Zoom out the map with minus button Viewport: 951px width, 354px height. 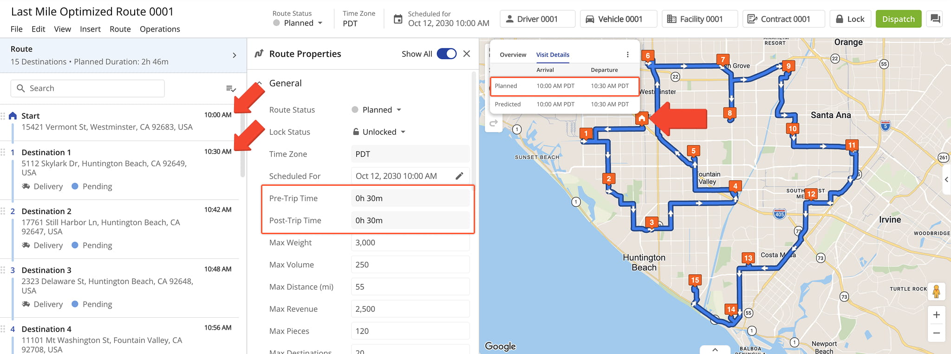point(936,333)
